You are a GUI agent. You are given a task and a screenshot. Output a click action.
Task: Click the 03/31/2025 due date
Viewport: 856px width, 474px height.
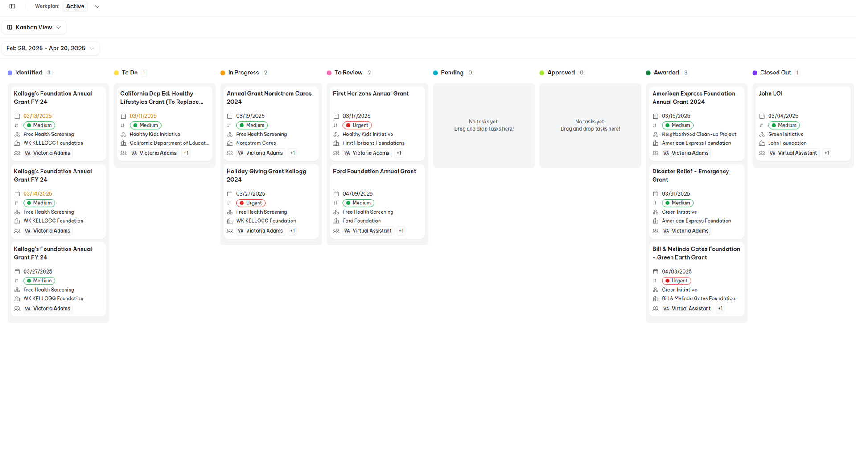coord(676,194)
